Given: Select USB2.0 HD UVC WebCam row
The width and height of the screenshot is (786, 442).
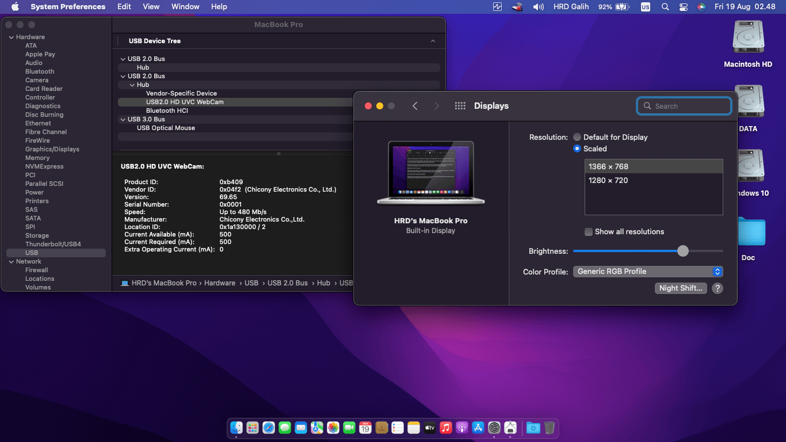Looking at the screenshot, I should coord(235,102).
